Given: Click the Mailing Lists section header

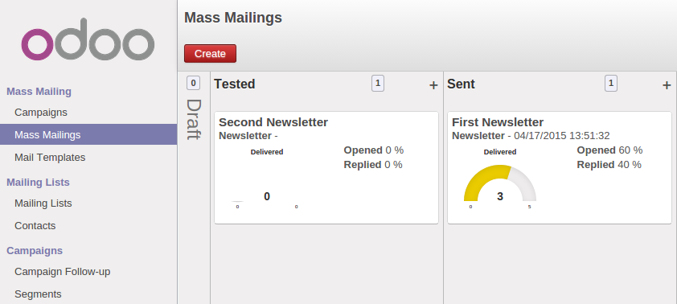Looking at the screenshot, I should tap(38, 183).
